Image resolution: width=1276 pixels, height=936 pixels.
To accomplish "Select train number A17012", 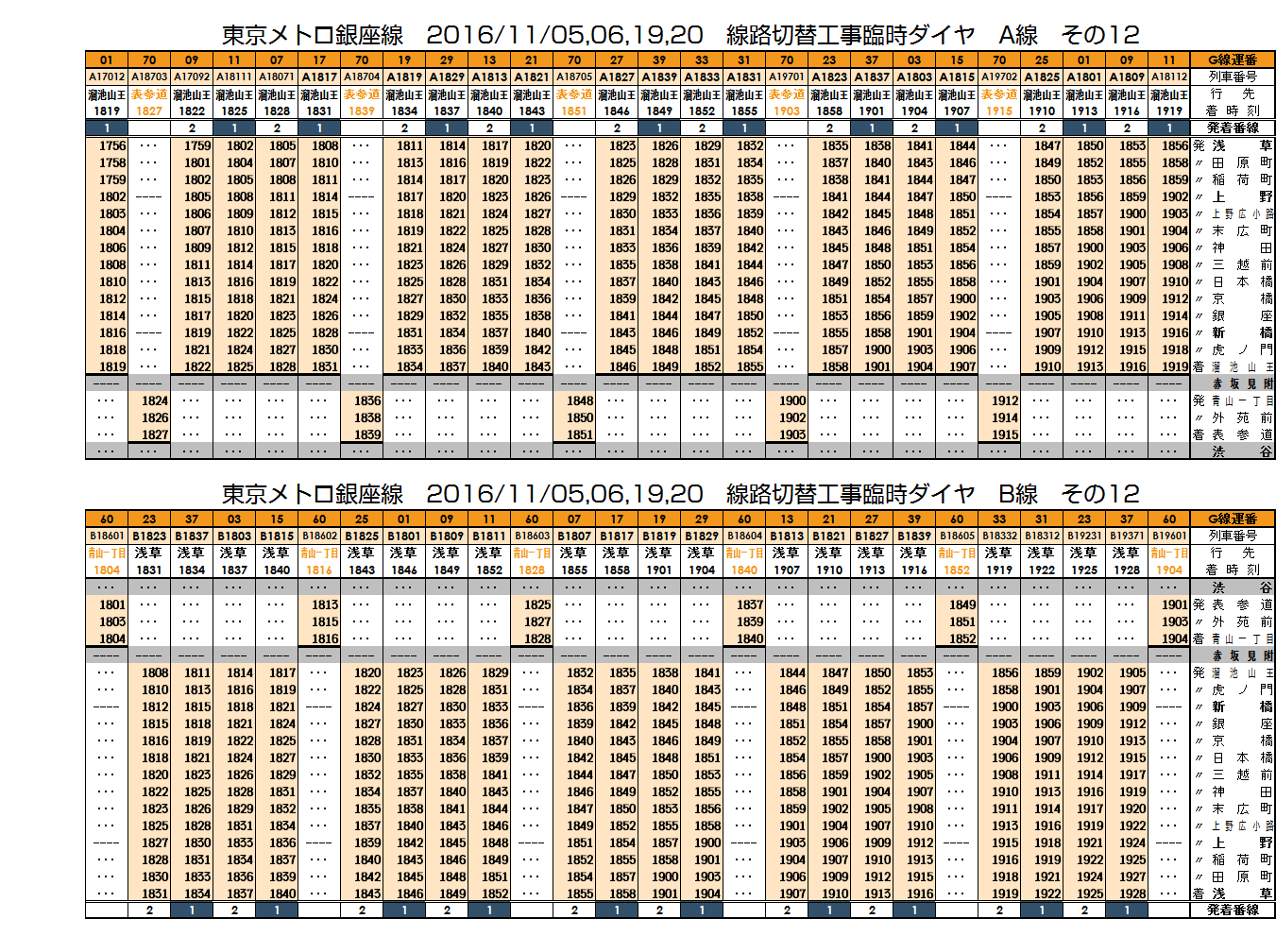I will point(107,77).
